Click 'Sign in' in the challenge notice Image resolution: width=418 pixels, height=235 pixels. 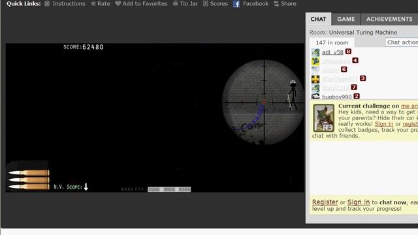pos(384,124)
